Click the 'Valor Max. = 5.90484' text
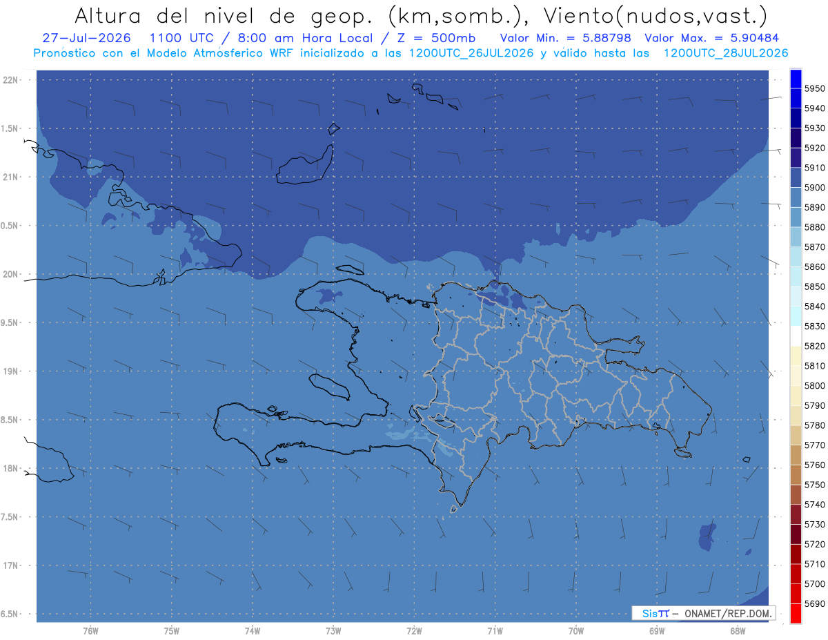828x640 pixels. click(x=711, y=38)
